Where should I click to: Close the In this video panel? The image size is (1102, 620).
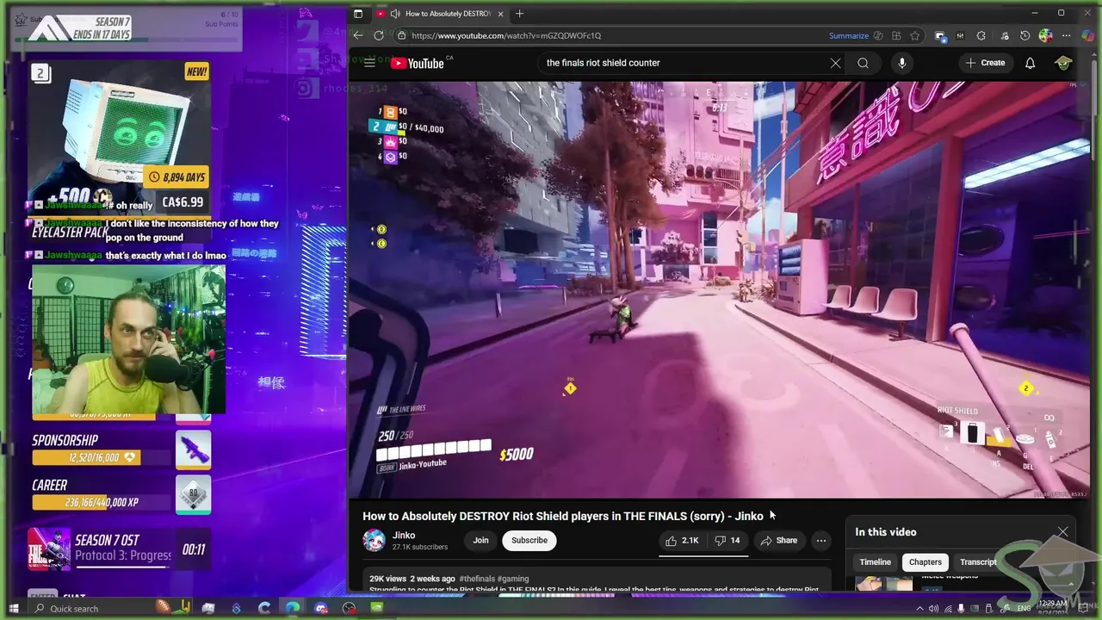[1063, 532]
